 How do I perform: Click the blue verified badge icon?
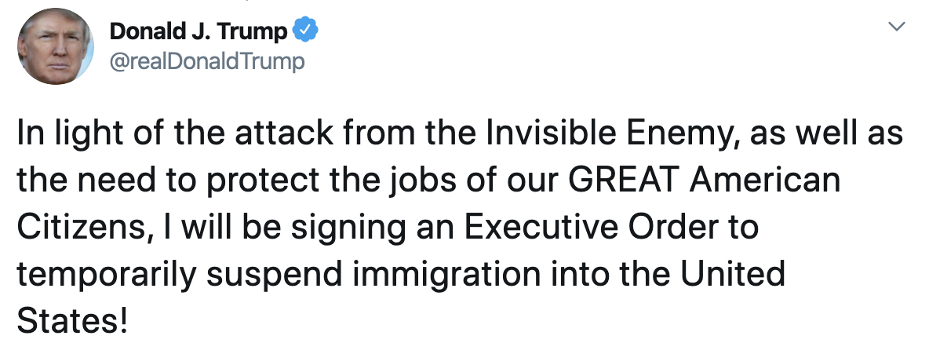tap(306, 31)
